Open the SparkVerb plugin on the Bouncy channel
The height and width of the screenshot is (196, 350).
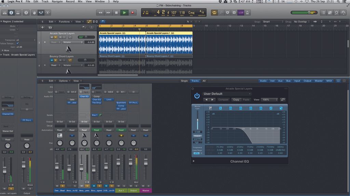pos(121,102)
